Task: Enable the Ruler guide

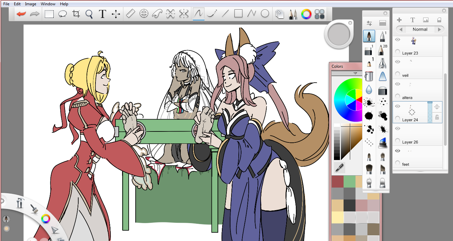Action: pyautogui.click(x=131, y=14)
